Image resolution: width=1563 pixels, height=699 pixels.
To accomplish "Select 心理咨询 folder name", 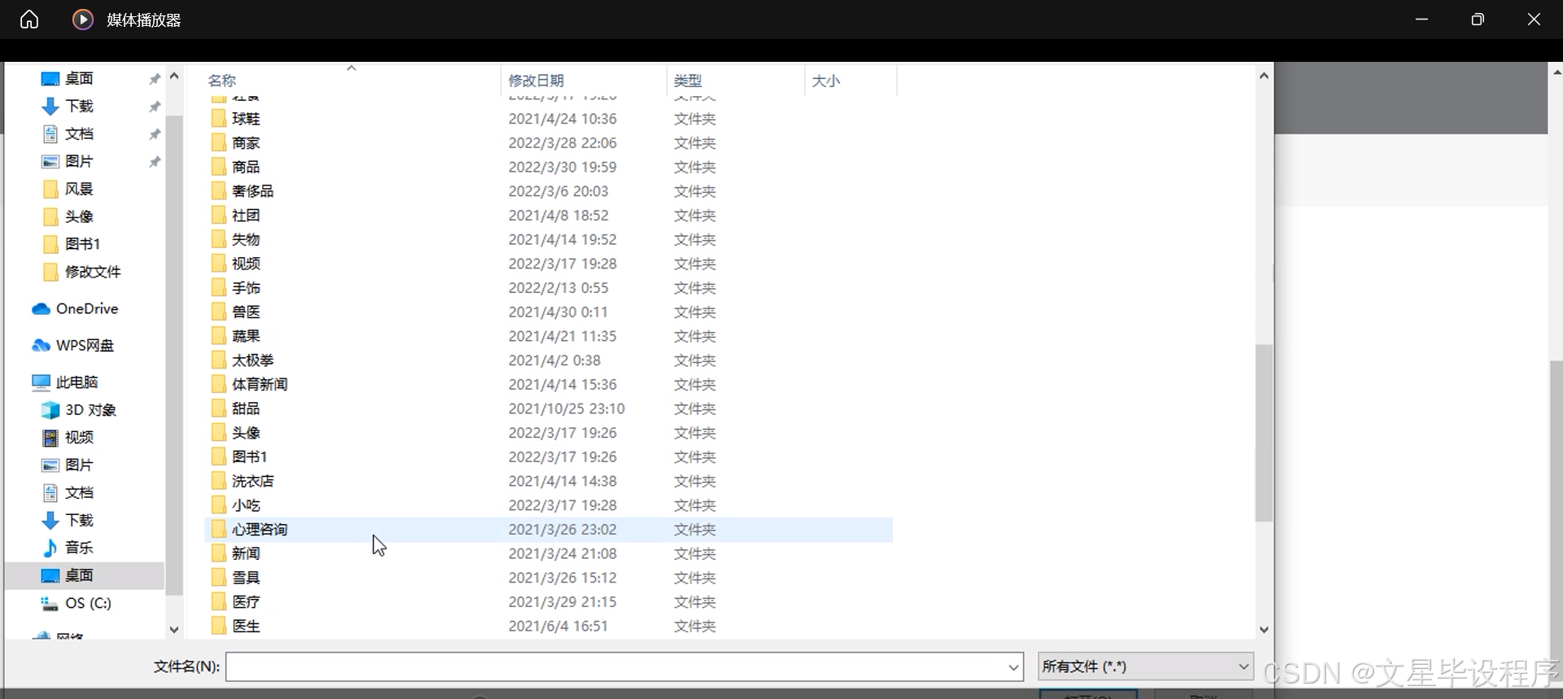I will 260,530.
